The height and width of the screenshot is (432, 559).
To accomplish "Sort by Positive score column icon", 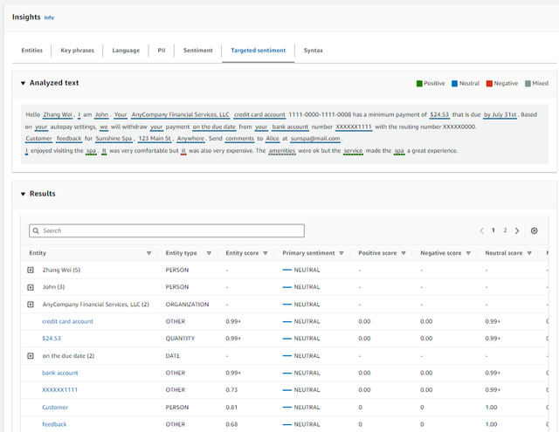I will [x=403, y=253].
